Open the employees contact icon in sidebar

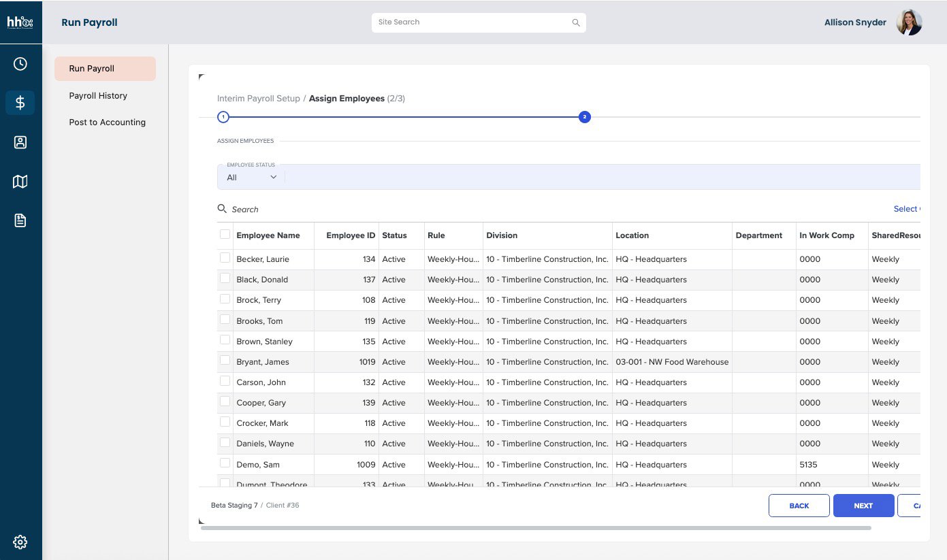click(x=20, y=142)
